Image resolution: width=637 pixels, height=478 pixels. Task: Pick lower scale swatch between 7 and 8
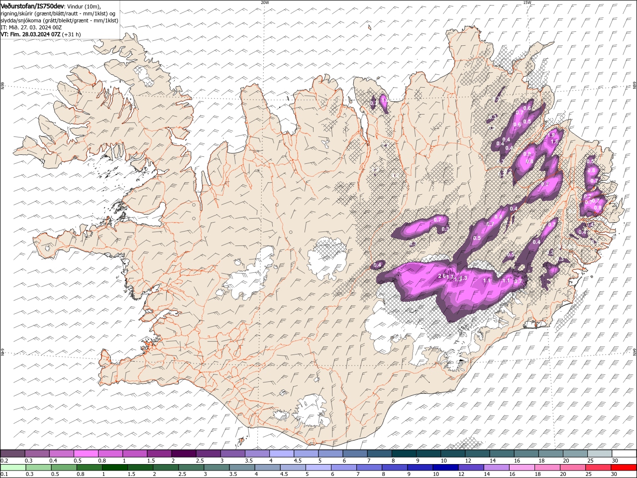click(x=369, y=468)
